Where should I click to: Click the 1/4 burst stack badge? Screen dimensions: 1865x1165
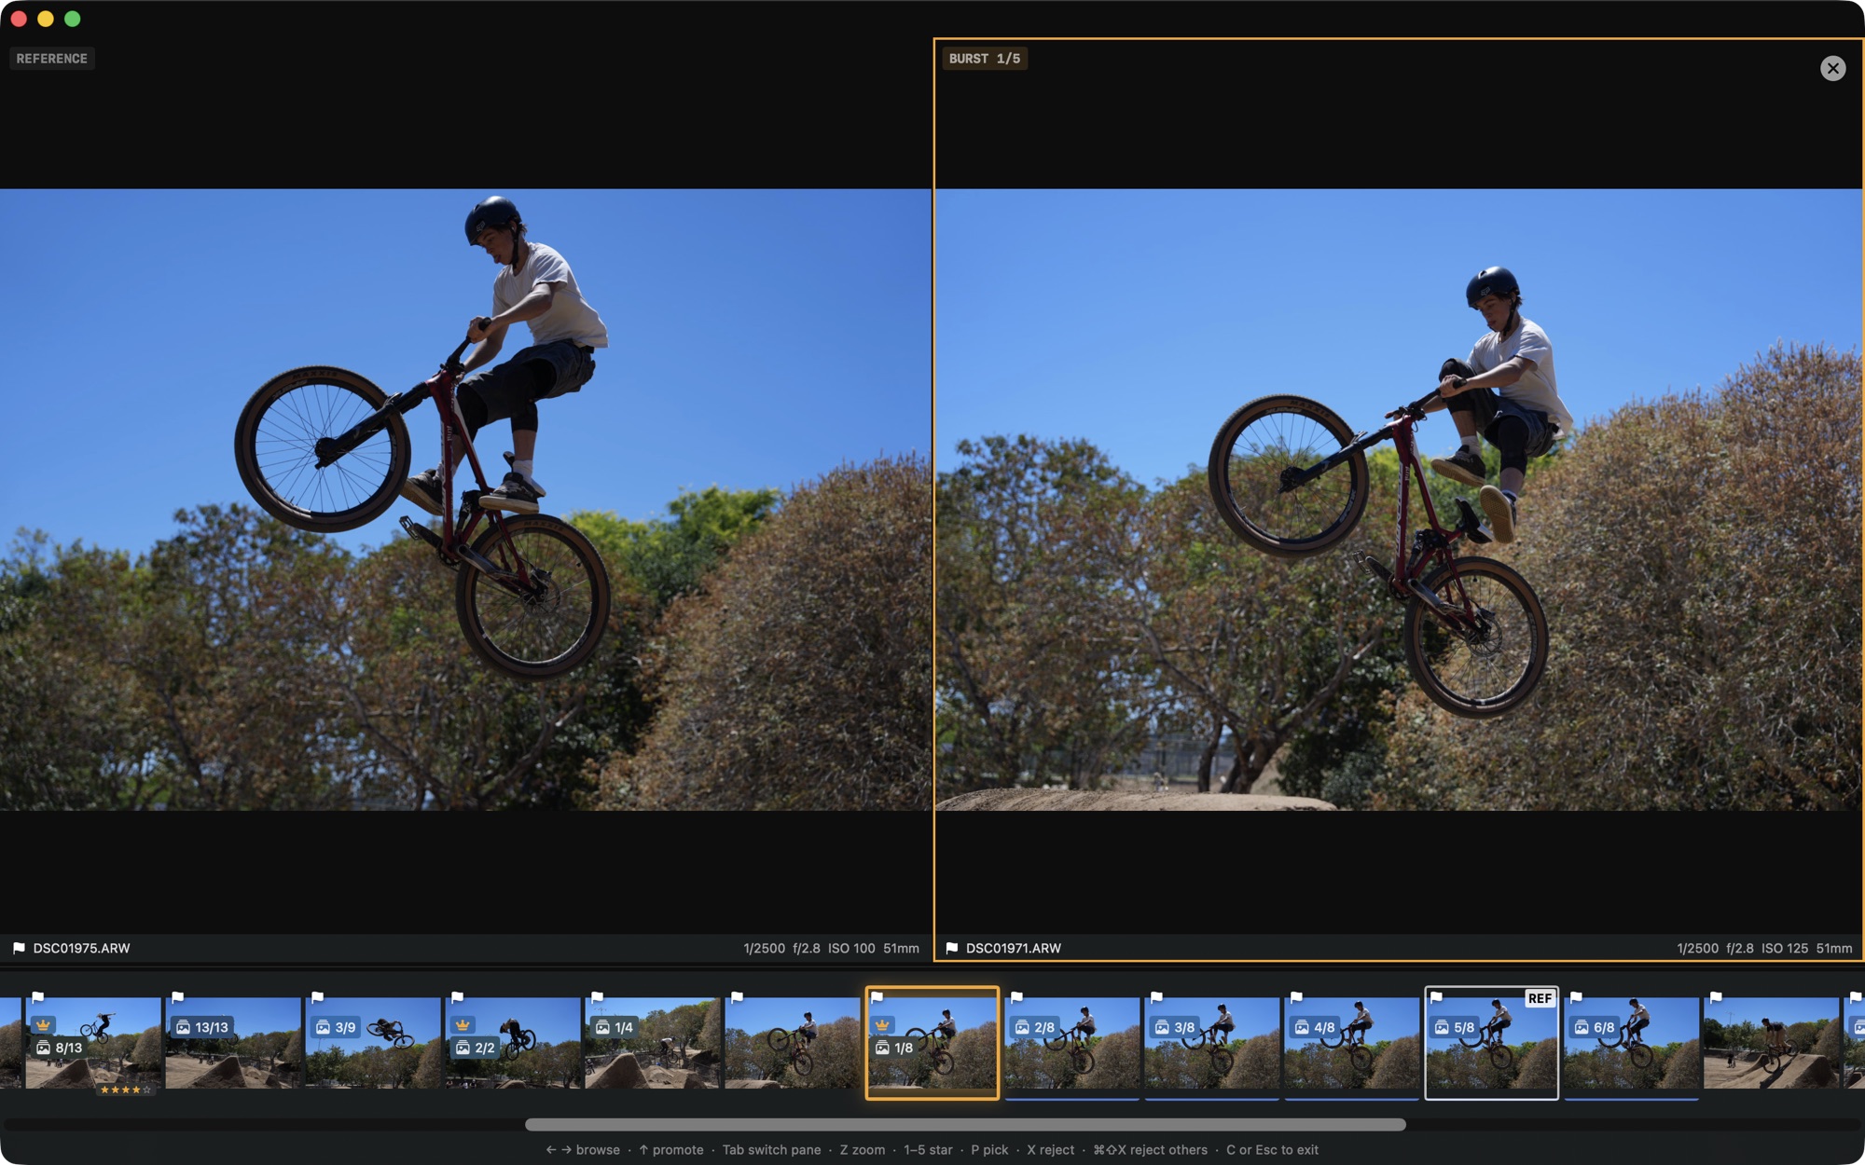[615, 1027]
